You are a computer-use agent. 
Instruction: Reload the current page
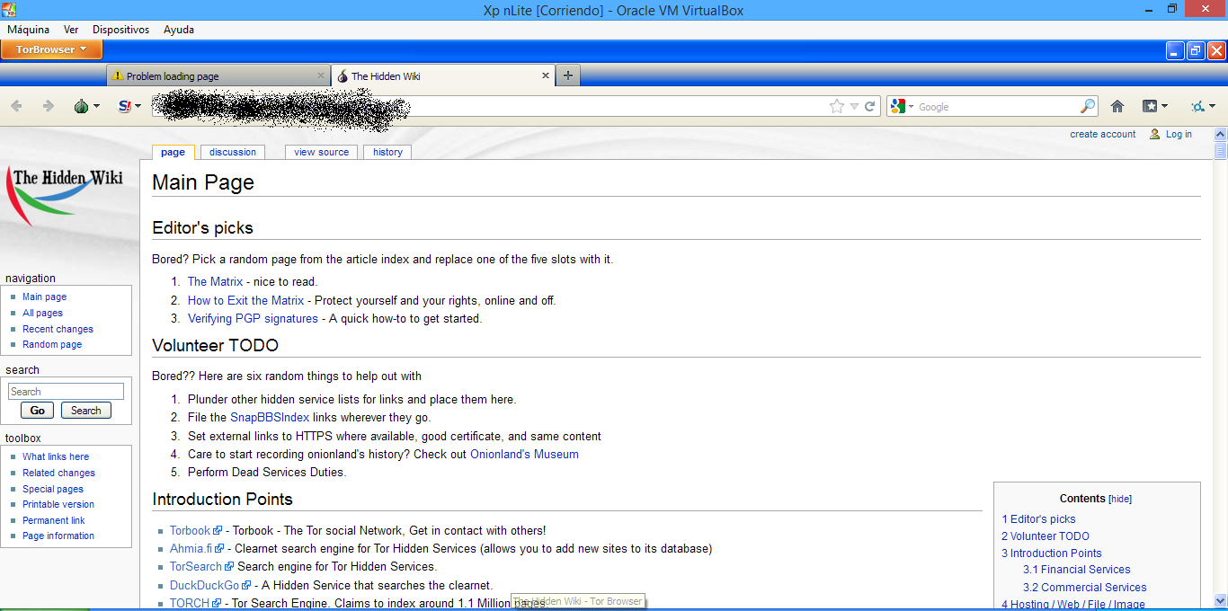tap(870, 106)
